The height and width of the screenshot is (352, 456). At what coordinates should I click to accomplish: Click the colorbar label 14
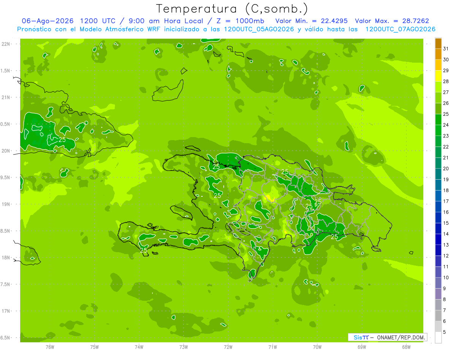[x=446, y=234]
